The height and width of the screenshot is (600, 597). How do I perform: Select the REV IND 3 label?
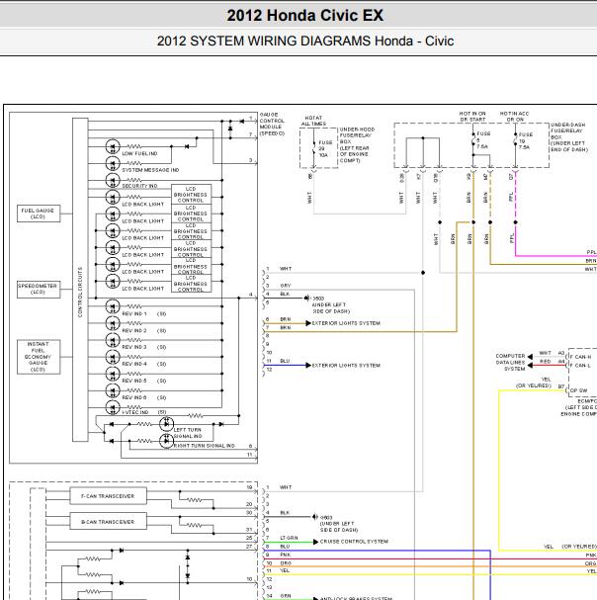click(x=134, y=347)
